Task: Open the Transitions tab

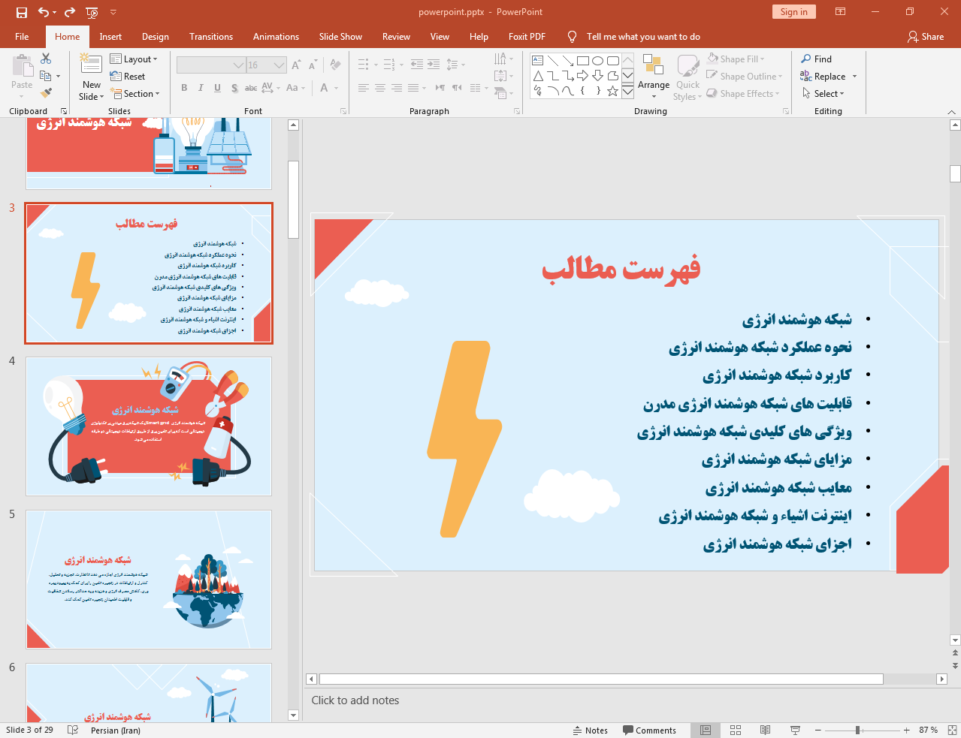Action: coord(210,37)
